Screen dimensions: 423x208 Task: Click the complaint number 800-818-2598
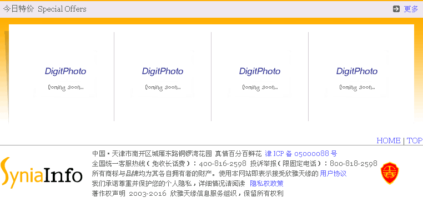tap(354, 164)
